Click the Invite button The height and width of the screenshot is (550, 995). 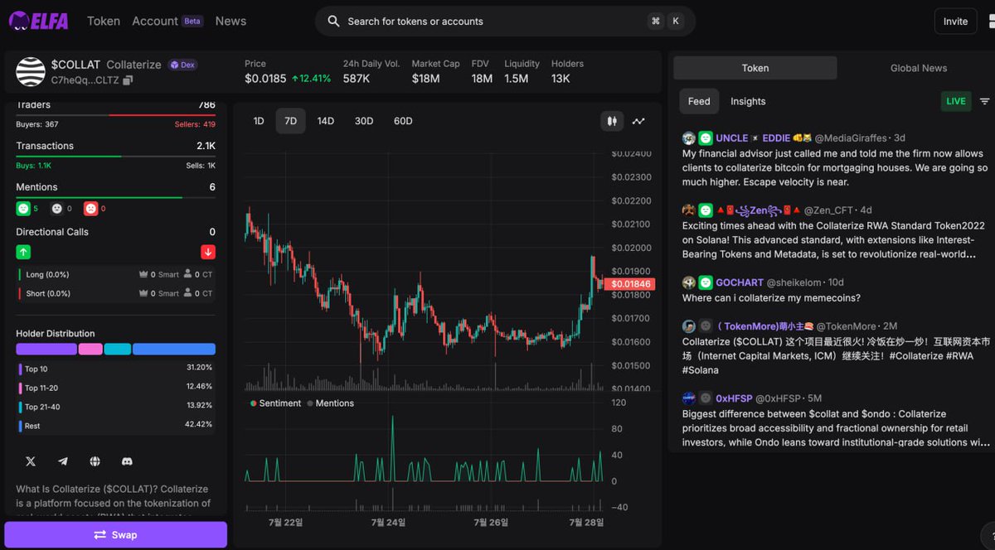[x=955, y=22]
